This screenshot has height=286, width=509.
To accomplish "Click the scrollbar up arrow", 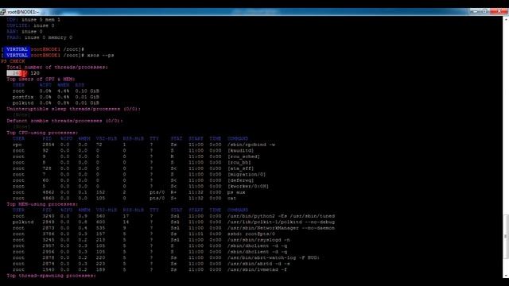I will 506,19.
